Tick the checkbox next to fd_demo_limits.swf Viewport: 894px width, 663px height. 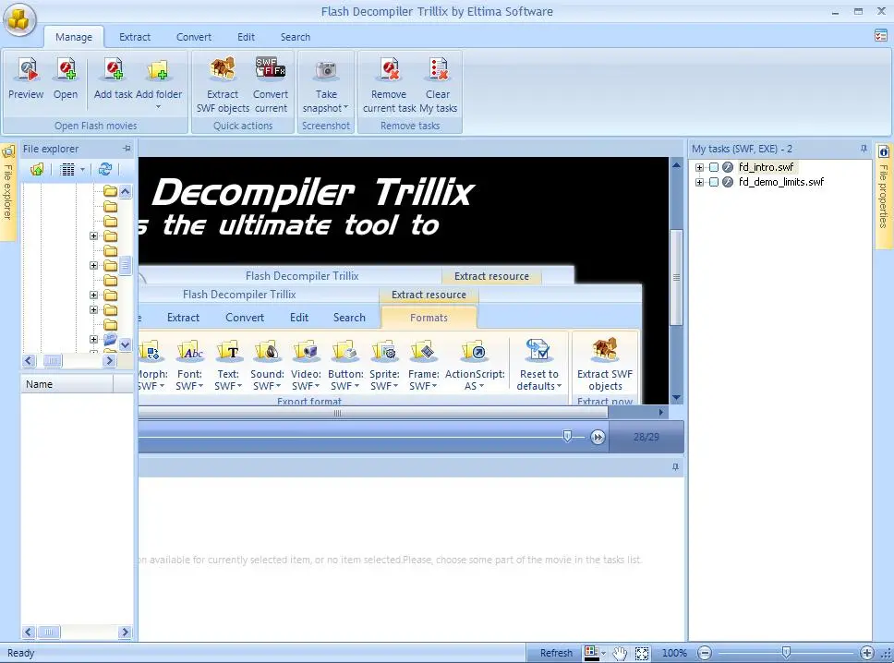[714, 183]
